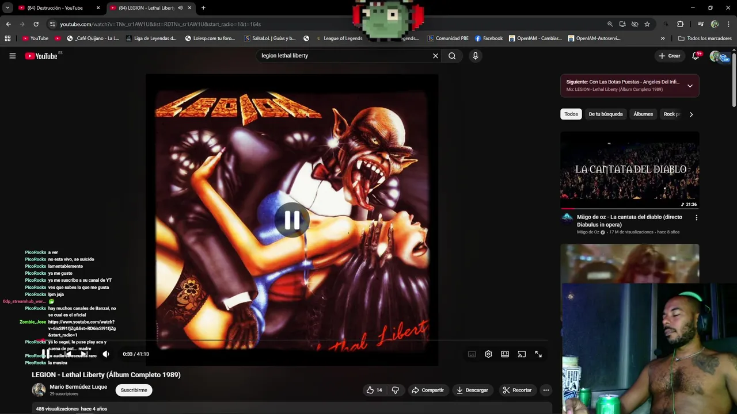Like the video (14 likes)
The height and width of the screenshot is (414, 737).
coord(374,390)
